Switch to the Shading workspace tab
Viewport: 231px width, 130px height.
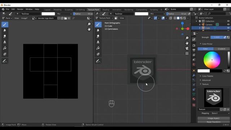[x=106, y=10]
